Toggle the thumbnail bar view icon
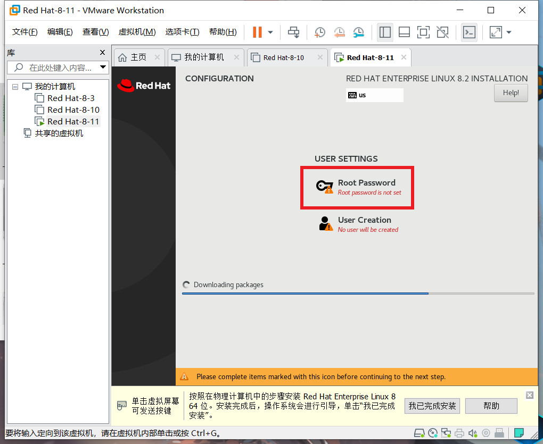The width and height of the screenshot is (543, 444). tap(404, 32)
